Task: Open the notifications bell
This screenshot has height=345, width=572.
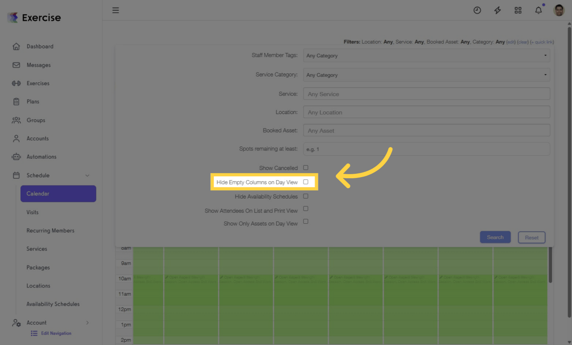Action: 538,10
